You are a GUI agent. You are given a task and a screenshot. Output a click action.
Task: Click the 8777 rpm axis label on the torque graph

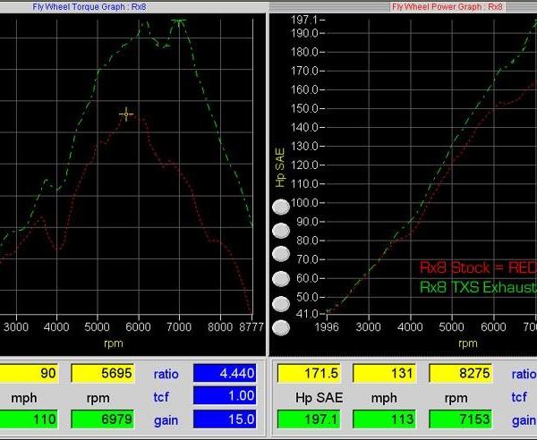[x=251, y=327]
